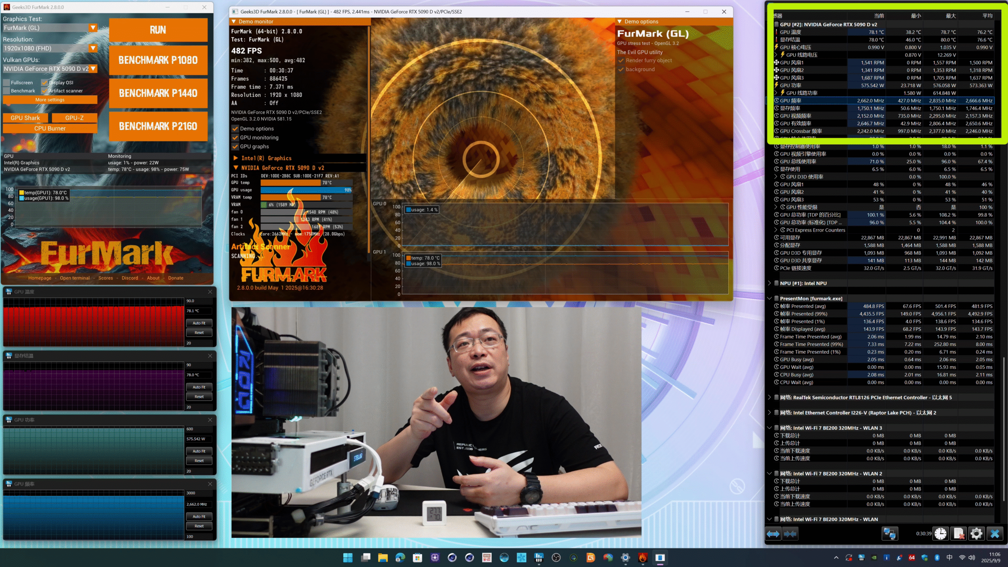Click Auto Fit in GPU 频率 graph

pyautogui.click(x=199, y=517)
